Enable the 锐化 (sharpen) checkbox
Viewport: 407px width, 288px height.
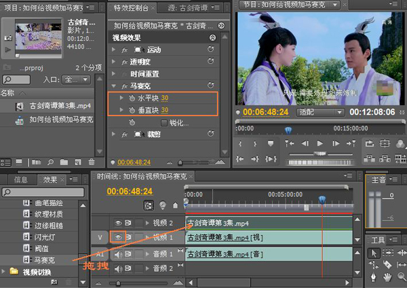163,123
